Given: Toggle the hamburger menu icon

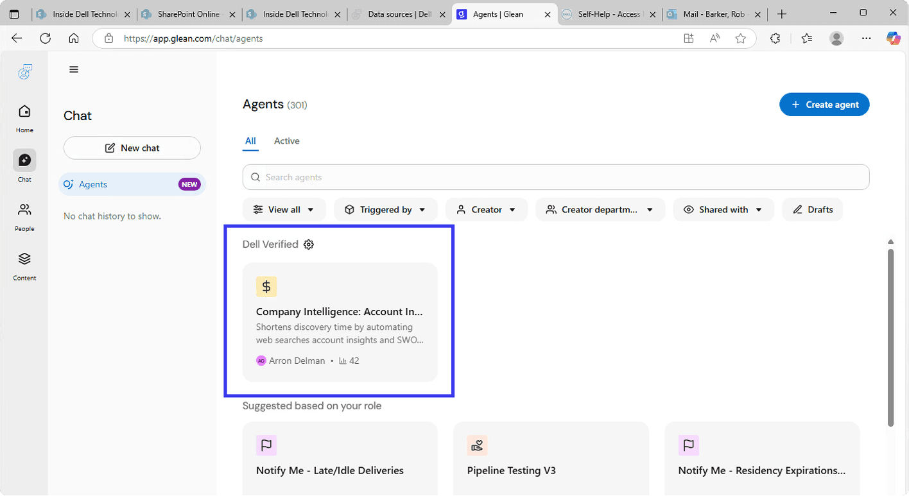Looking at the screenshot, I should (74, 69).
